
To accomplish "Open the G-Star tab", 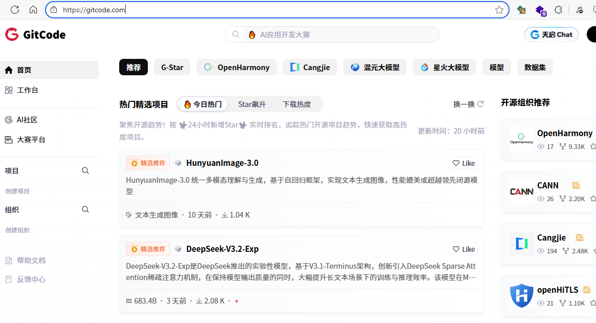I will tap(172, 68).
